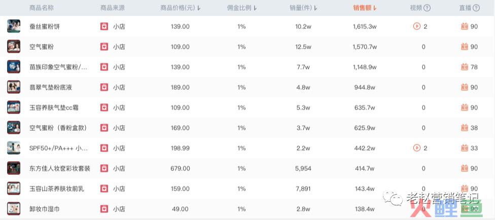Sort by 佣金比例 column header
The height and width of the screenshot is (220, 495).
coord(242,8)
